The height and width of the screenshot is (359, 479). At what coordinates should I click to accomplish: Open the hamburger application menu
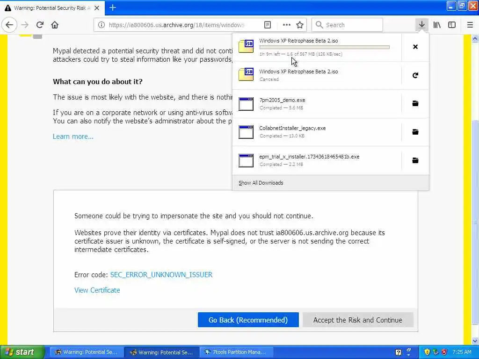pyautogui.click(x=470, y=25)
